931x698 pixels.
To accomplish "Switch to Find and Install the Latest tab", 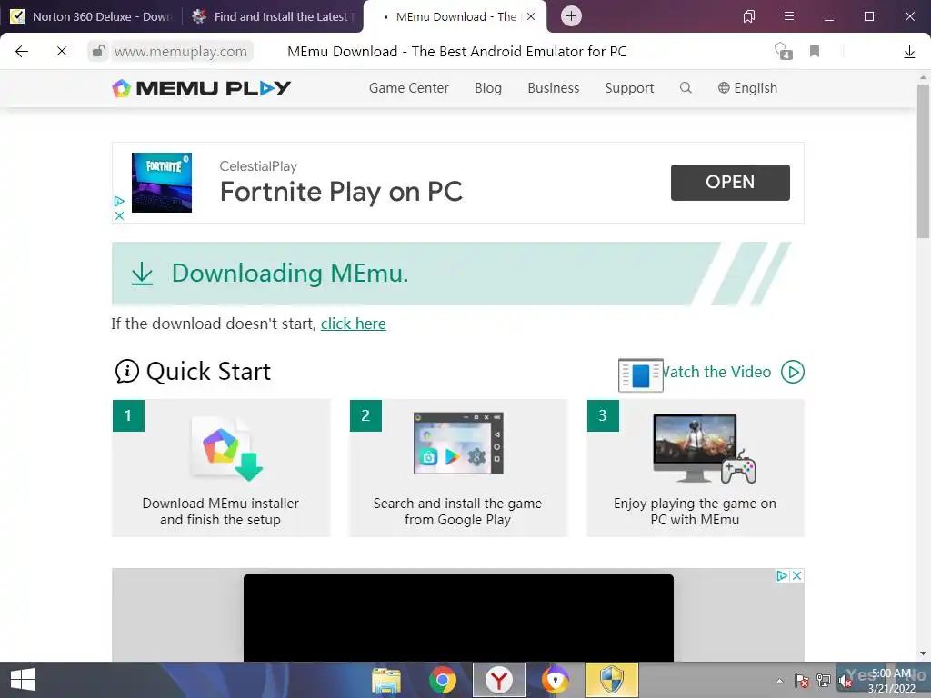I will tap(273, 16).
